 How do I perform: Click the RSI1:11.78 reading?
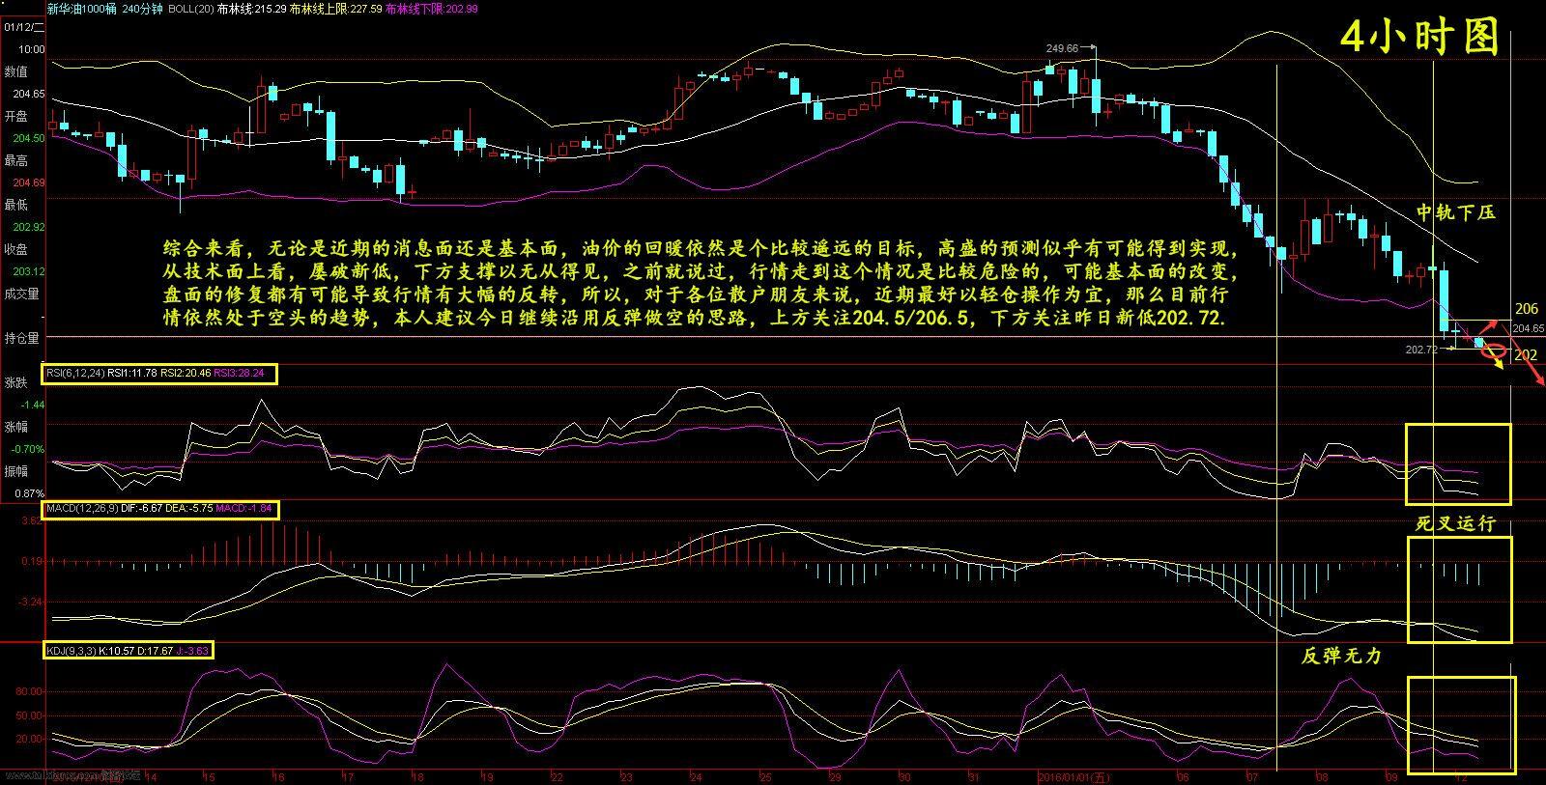130,374
